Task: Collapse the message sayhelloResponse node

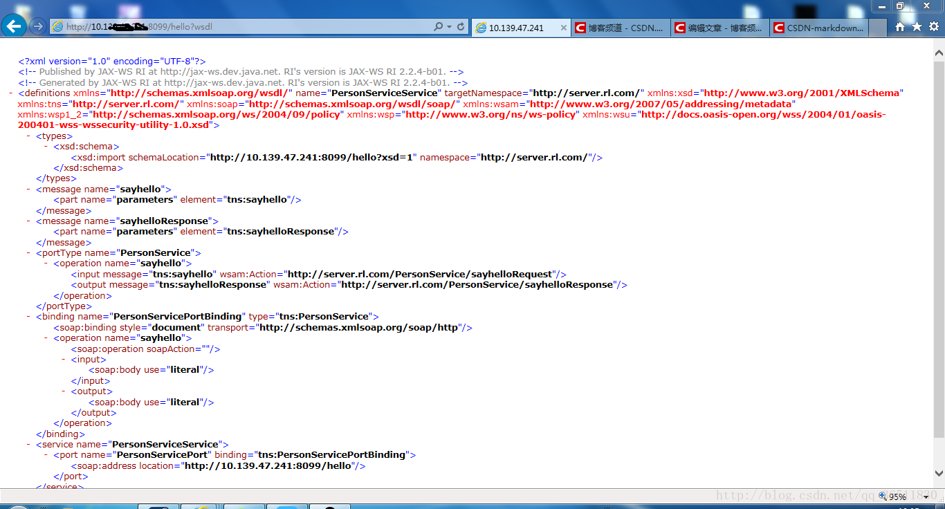Action: click(x=28, y=221)
